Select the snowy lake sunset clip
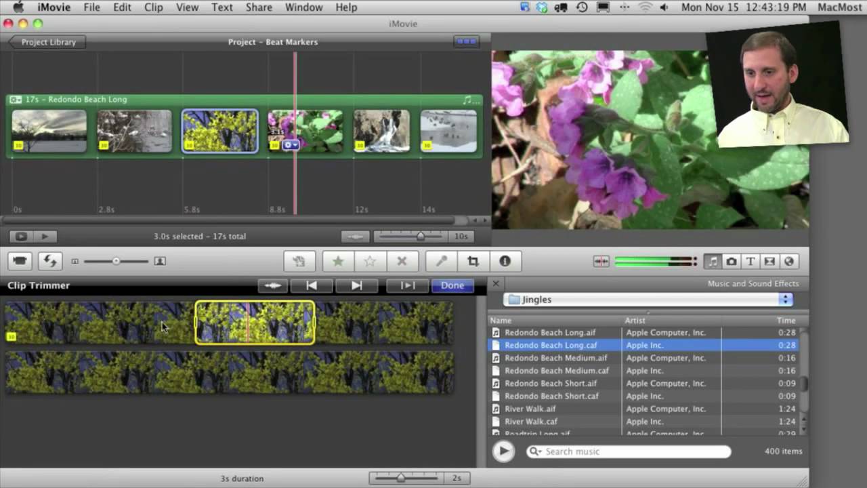 (49, 131)
